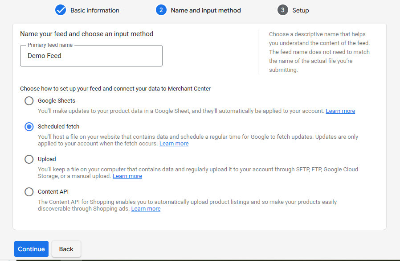Jump to the Setup step label
This screenshot has height=261, width=400.
[x=301, y=10]
